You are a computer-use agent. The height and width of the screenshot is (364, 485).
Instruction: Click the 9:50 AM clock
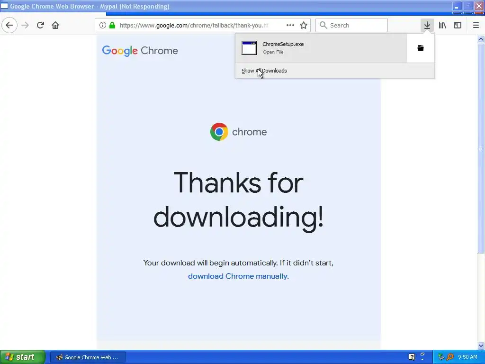click(467, 357)
